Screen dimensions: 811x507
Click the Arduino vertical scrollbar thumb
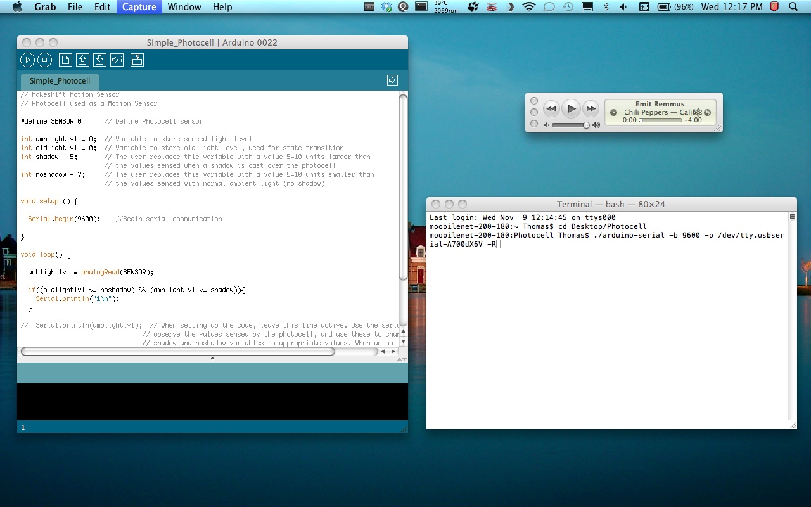pyautogui.click(x=403, y=188)
